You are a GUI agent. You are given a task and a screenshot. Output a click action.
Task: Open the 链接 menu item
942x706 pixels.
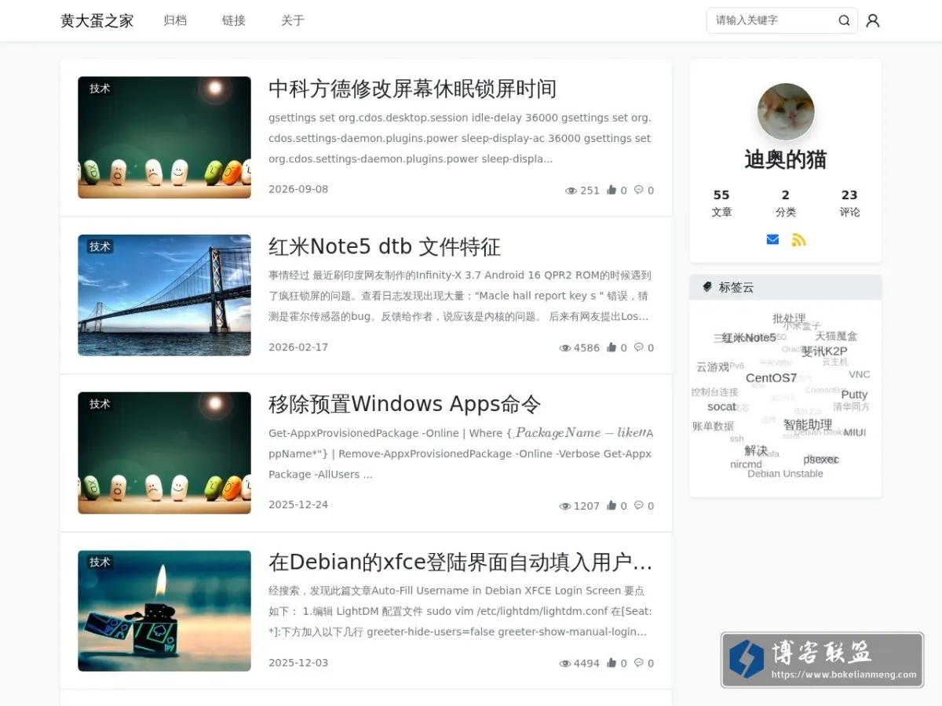pos(234,20)
